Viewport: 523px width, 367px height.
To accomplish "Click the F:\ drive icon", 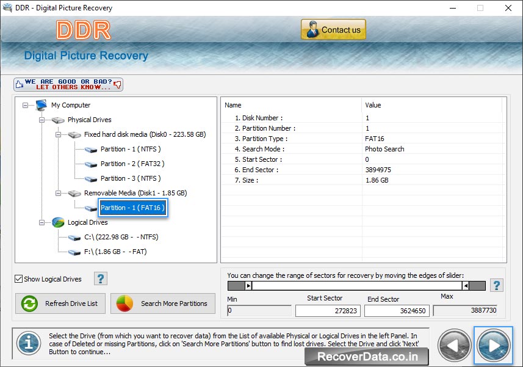I will pyautogui.click(x=74, y=252).
